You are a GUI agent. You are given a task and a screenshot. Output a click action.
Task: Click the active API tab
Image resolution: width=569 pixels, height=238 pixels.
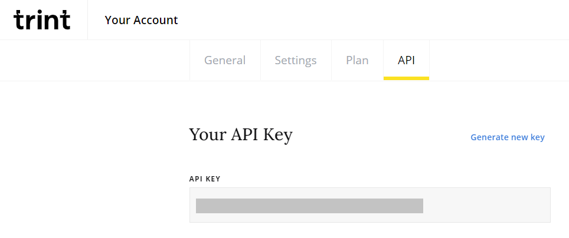[407, 60]
